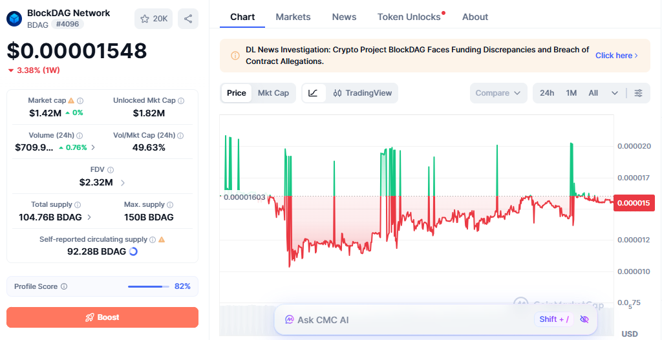The image size is (662, 340).
Task: Add BDAG to watchlist via star button
Action: [x=154, y=19]
